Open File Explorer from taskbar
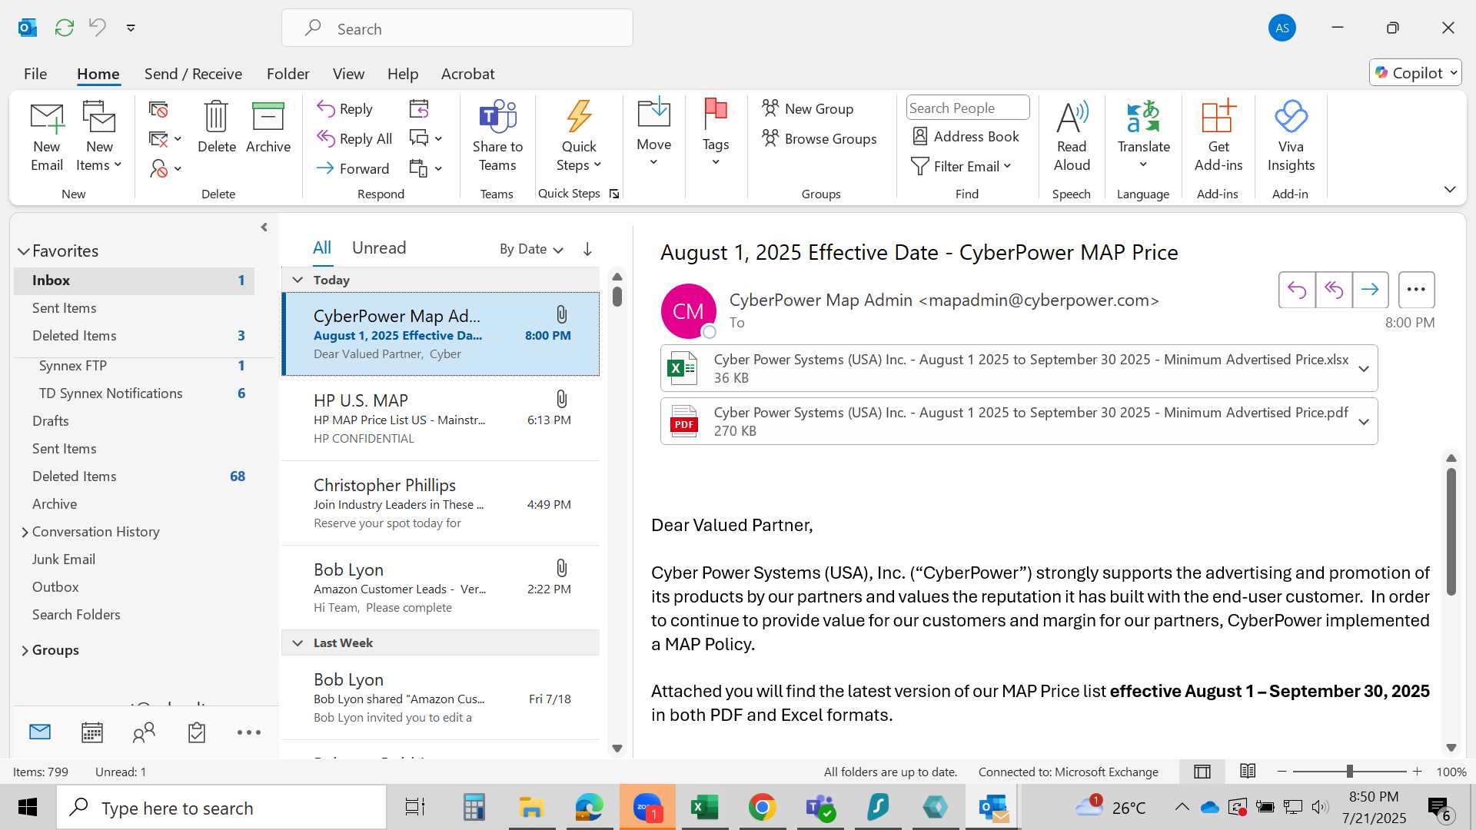The height and width of the screenshot is (830, 1476). coord(531,807)
